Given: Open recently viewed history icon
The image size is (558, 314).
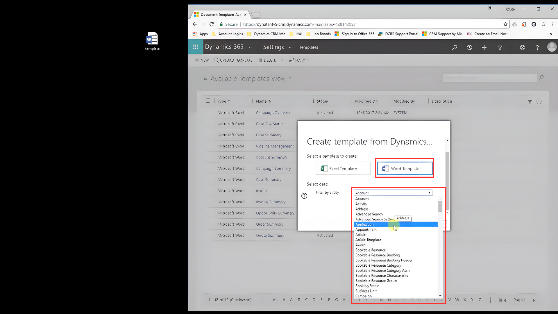Looking at the screenshot, I should coord(469,47).
